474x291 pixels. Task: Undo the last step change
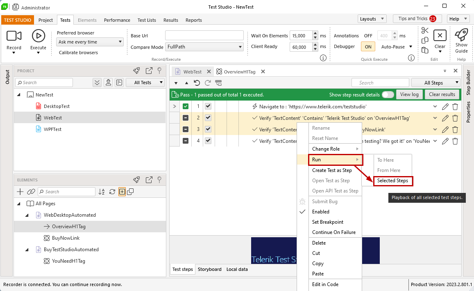pos(197,82)
